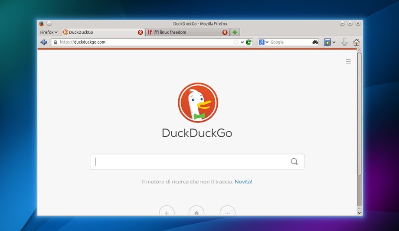Click the vertical scrollbar down arrow
The height and width of the screenshot is (231, 399).
[359, 212]
